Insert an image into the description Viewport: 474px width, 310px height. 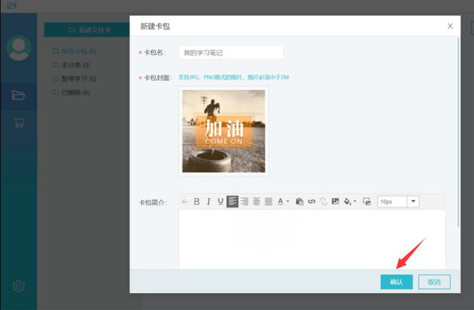[336, 201]
